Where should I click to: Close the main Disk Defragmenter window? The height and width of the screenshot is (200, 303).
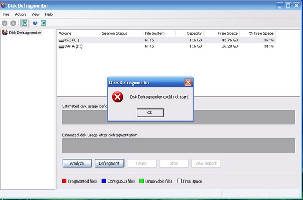tap(296, 5)
